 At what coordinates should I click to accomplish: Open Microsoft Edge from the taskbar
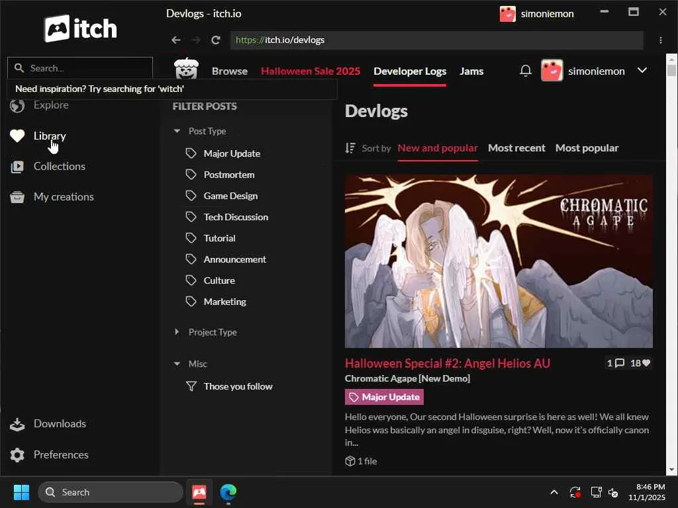[x=228, y=492]
